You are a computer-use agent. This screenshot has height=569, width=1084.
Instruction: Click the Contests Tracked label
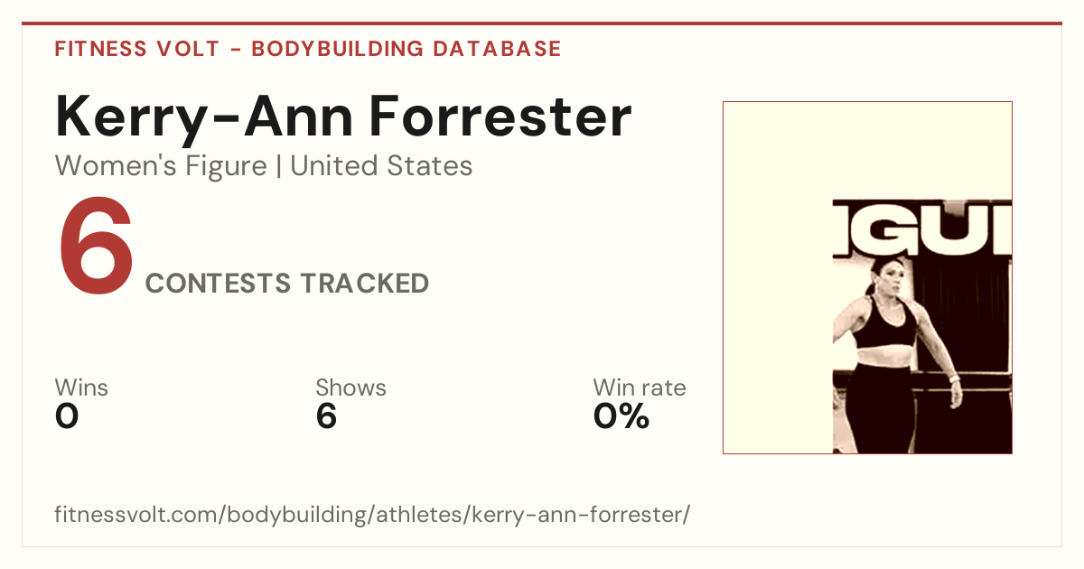(287, 284)
